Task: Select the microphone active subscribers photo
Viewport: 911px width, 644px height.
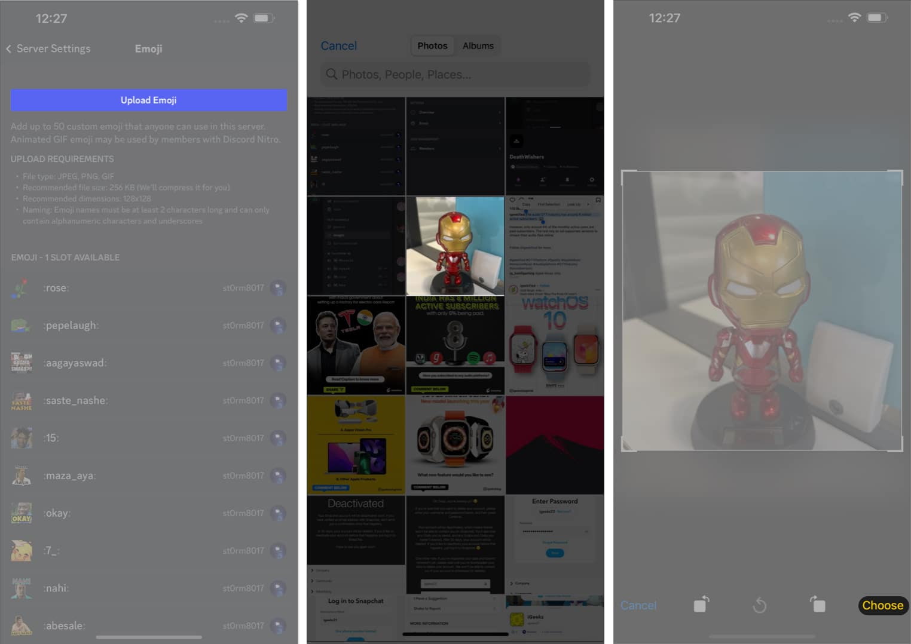Action: tap(455, 345)
